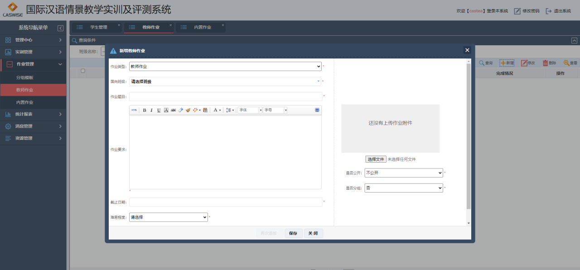The height and width of the screenshot is (270, 580).
Task: Apply italic formatting in the editor toolbar
Action: click(x=151, y=110)
